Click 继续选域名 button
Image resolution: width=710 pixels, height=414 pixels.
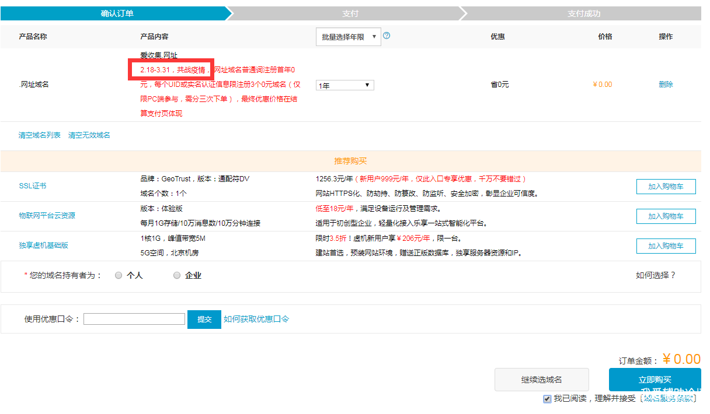click(x=541, y=380)
